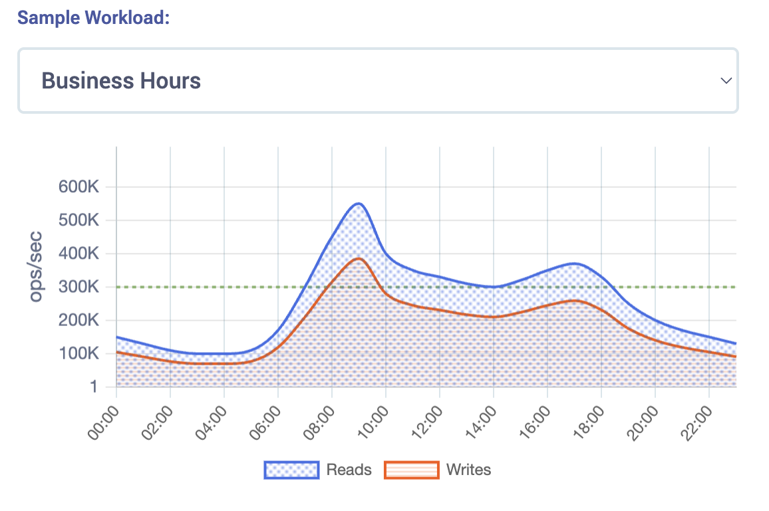Click the Reads second peak near 17:00
This screenshot has height=511, width=769.
click(574, 263)
